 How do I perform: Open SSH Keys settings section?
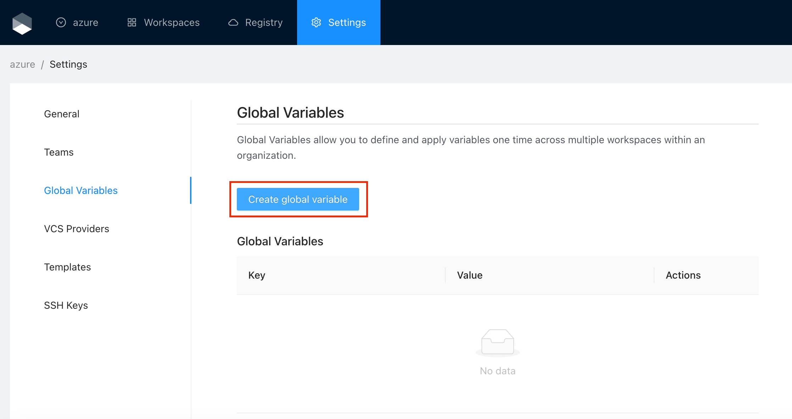point(66,305)
